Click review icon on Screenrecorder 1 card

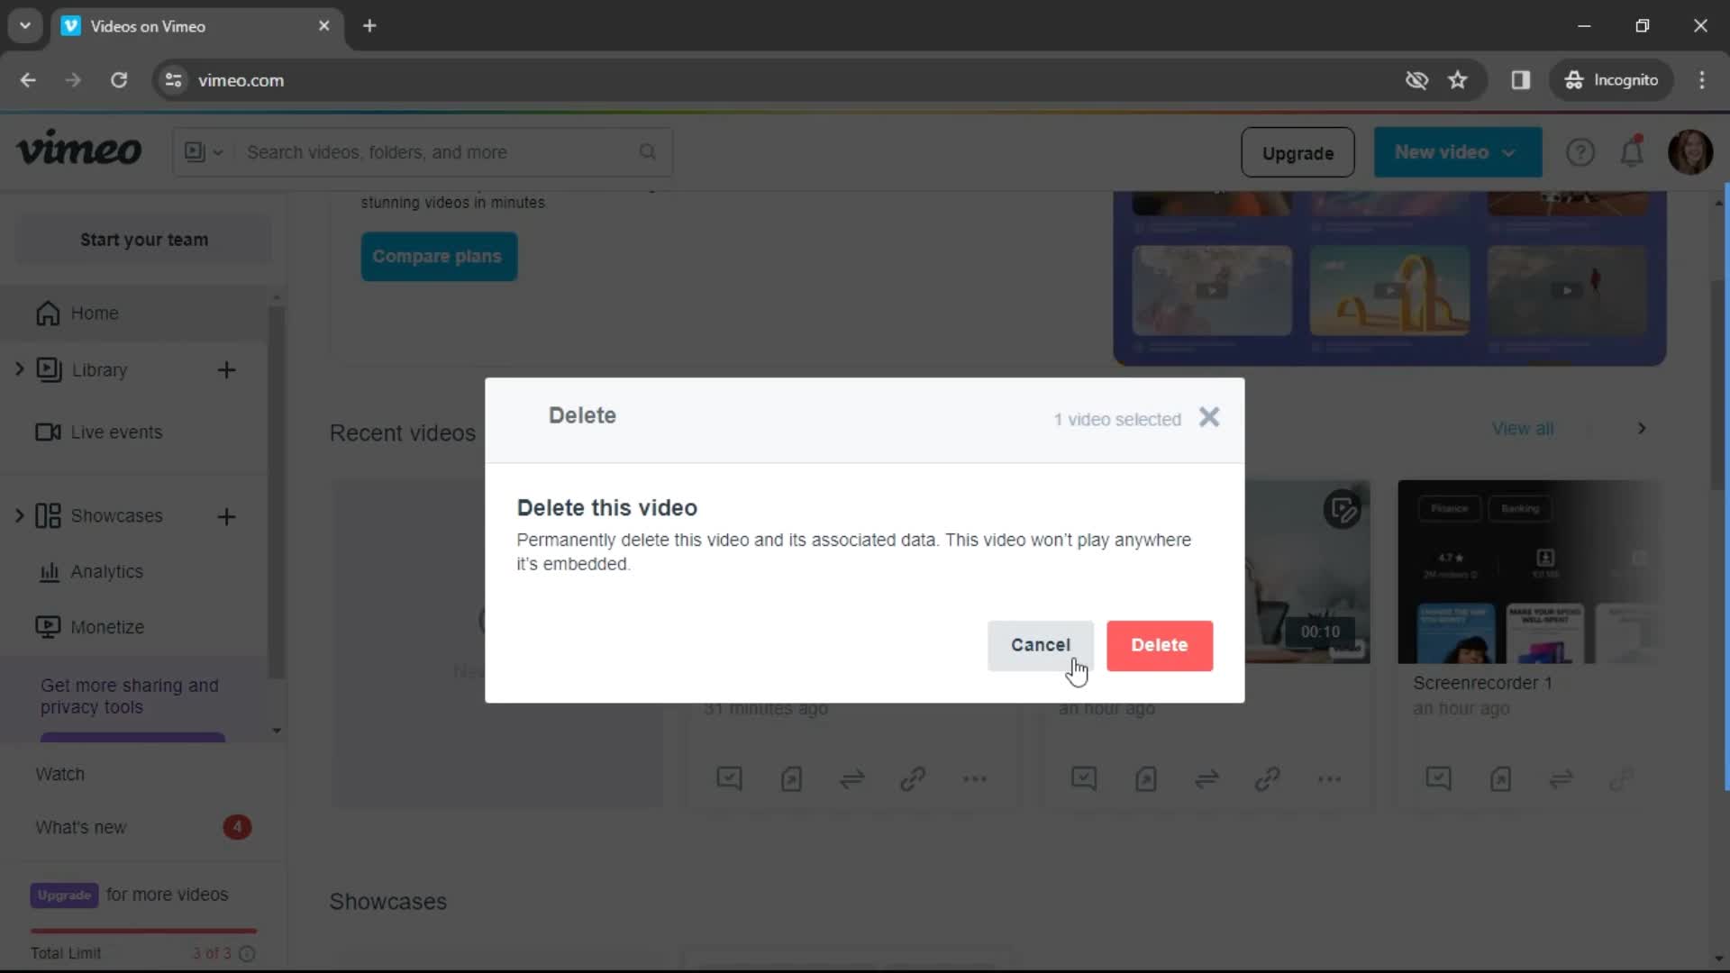(x=1439, y=779)
